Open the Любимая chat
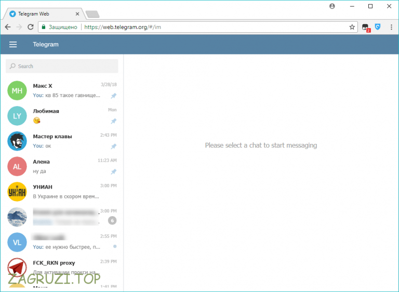399x292 pixels. 62,116
